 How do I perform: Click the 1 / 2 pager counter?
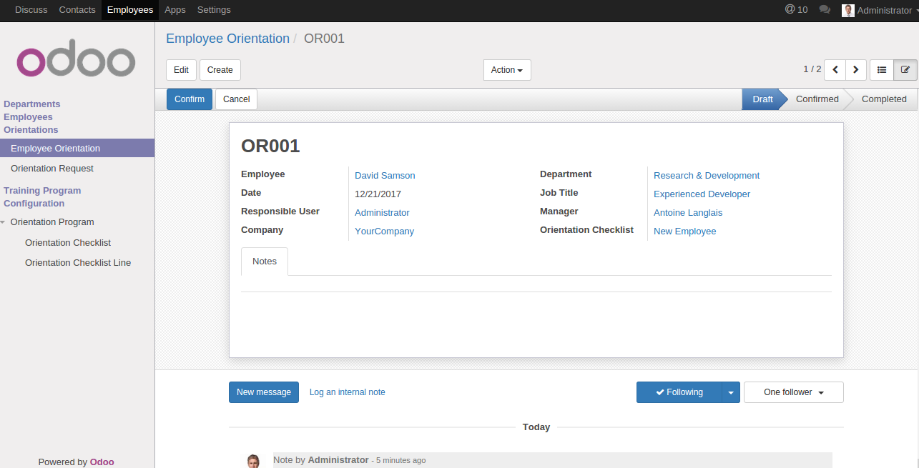click(x=812, y=69)
